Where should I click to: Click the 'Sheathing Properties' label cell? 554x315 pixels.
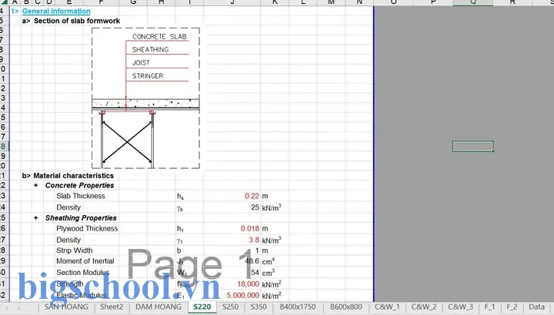point(81,218)
